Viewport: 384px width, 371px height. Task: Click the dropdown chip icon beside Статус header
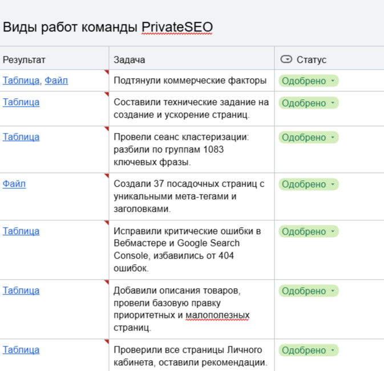tap(286, 59)
